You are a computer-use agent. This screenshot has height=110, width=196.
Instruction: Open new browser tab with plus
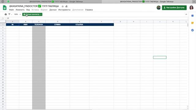[194, 2]
